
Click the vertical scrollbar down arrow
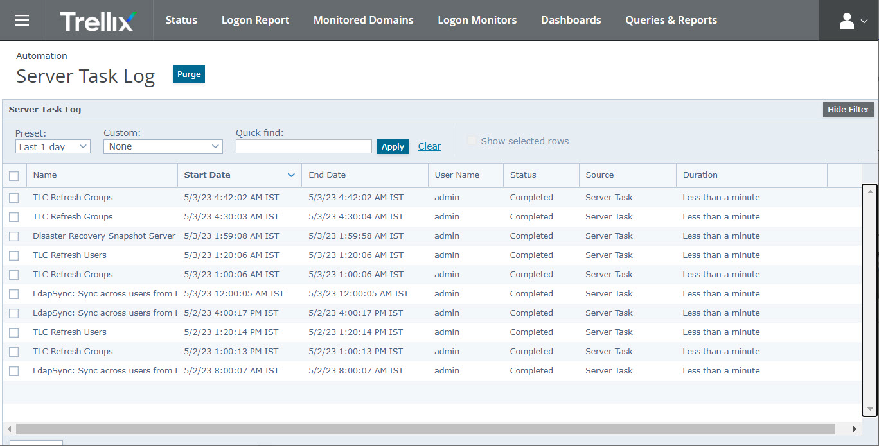coord(870,409)
